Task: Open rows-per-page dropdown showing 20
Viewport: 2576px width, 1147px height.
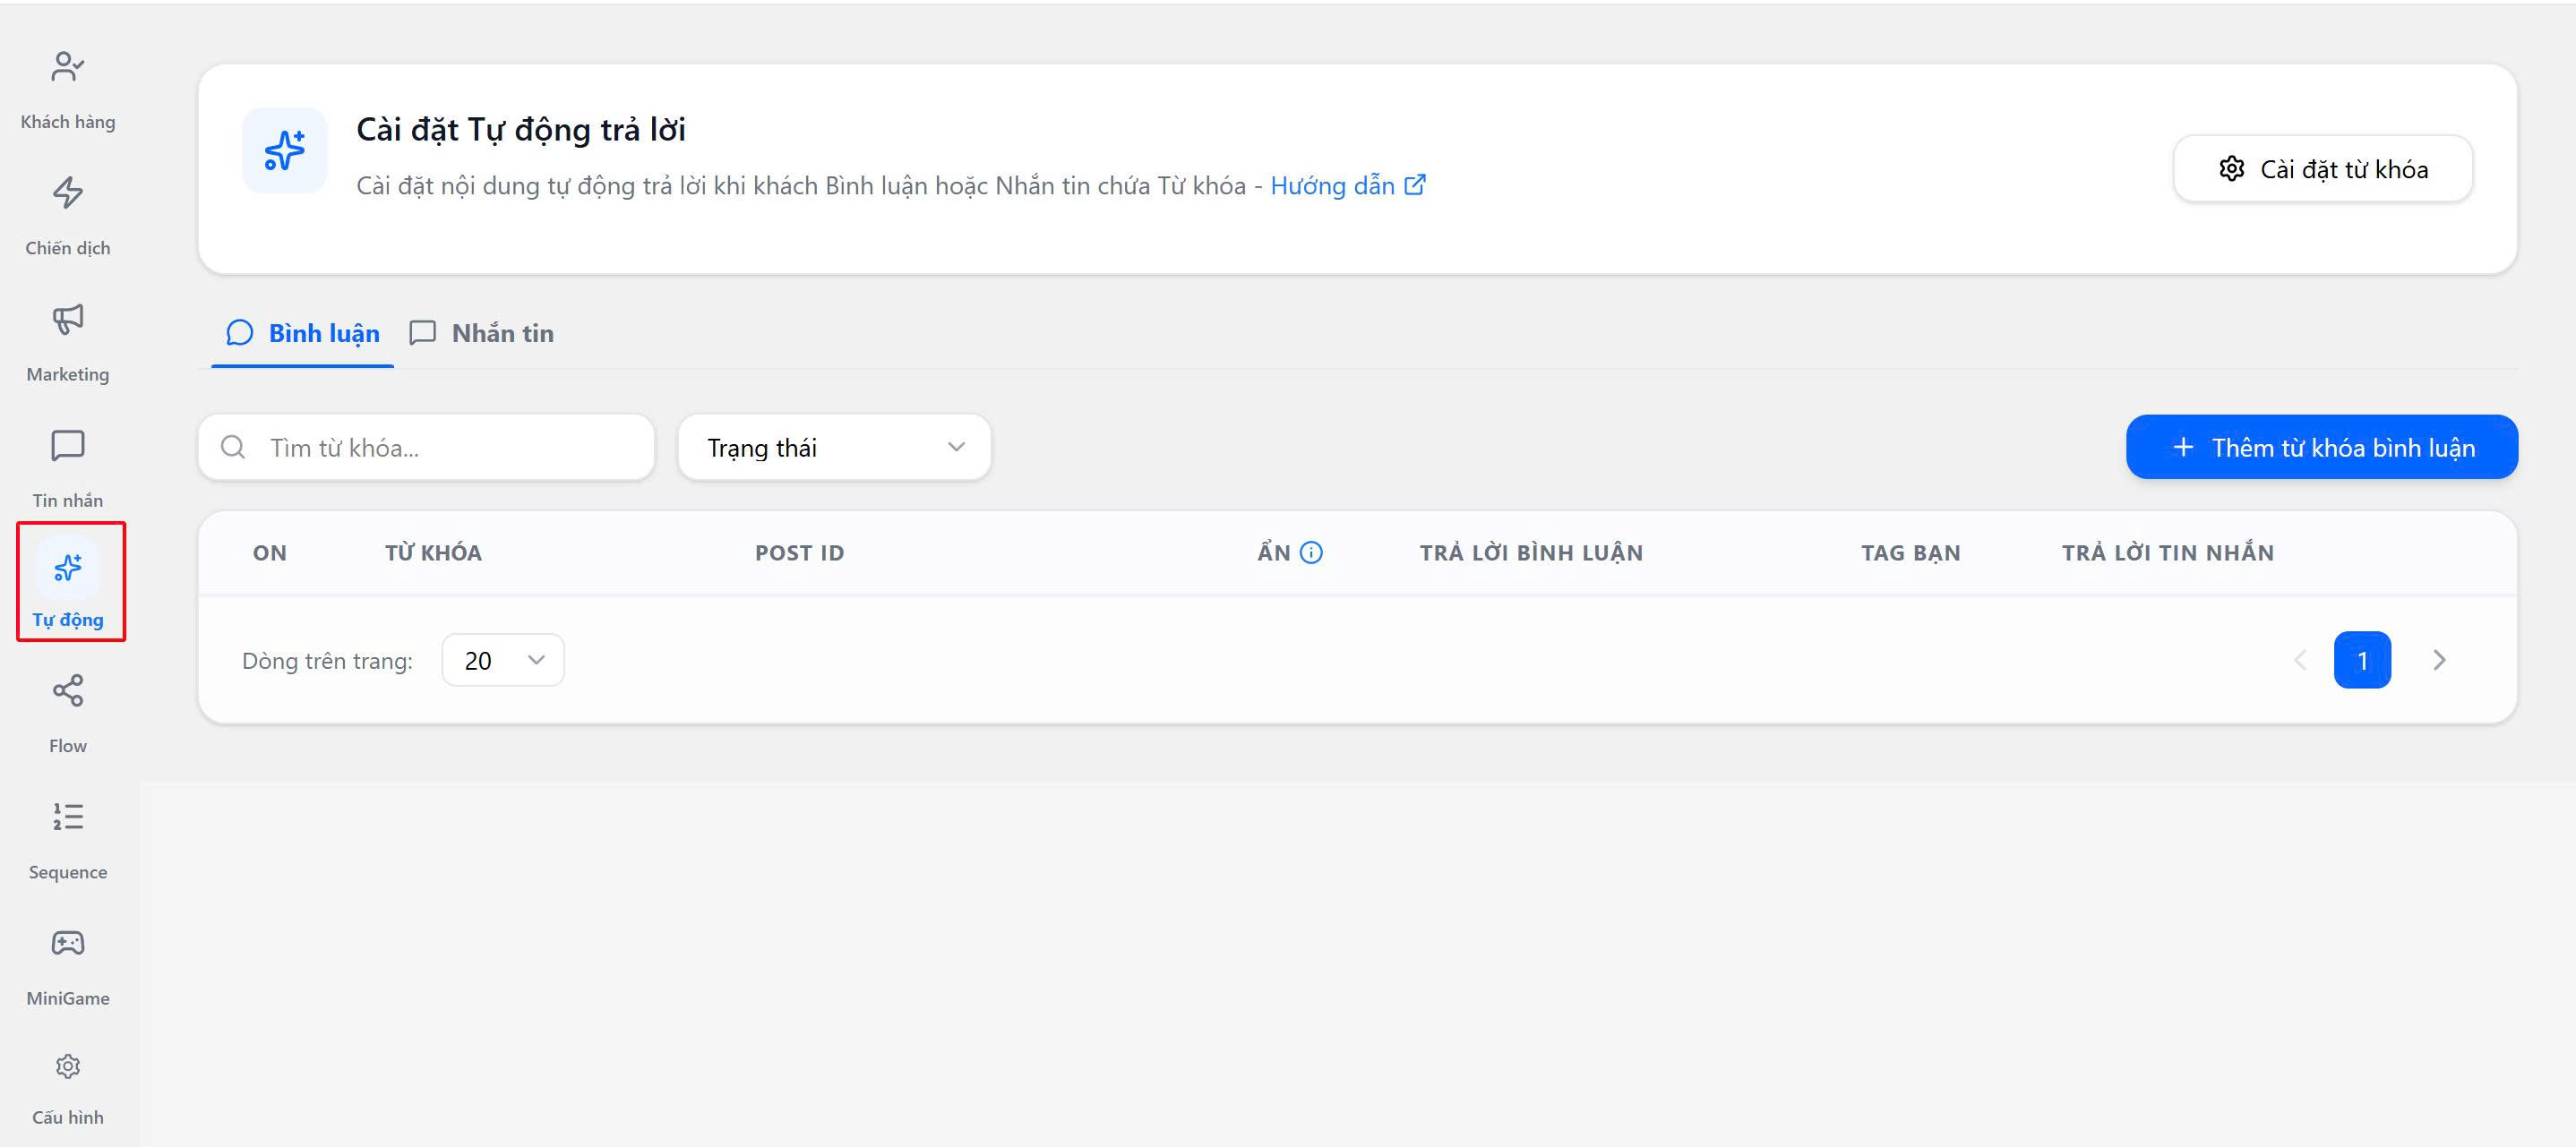Action: pos(502,660)
